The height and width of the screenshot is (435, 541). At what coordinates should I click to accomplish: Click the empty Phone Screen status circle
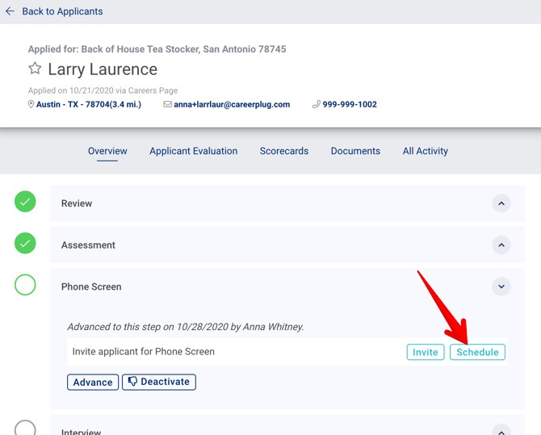(x=25, y=284)
